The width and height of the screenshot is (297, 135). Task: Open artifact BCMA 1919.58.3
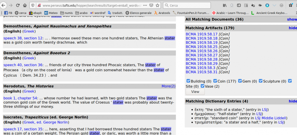pyautogui.click(x=200, y=68)
